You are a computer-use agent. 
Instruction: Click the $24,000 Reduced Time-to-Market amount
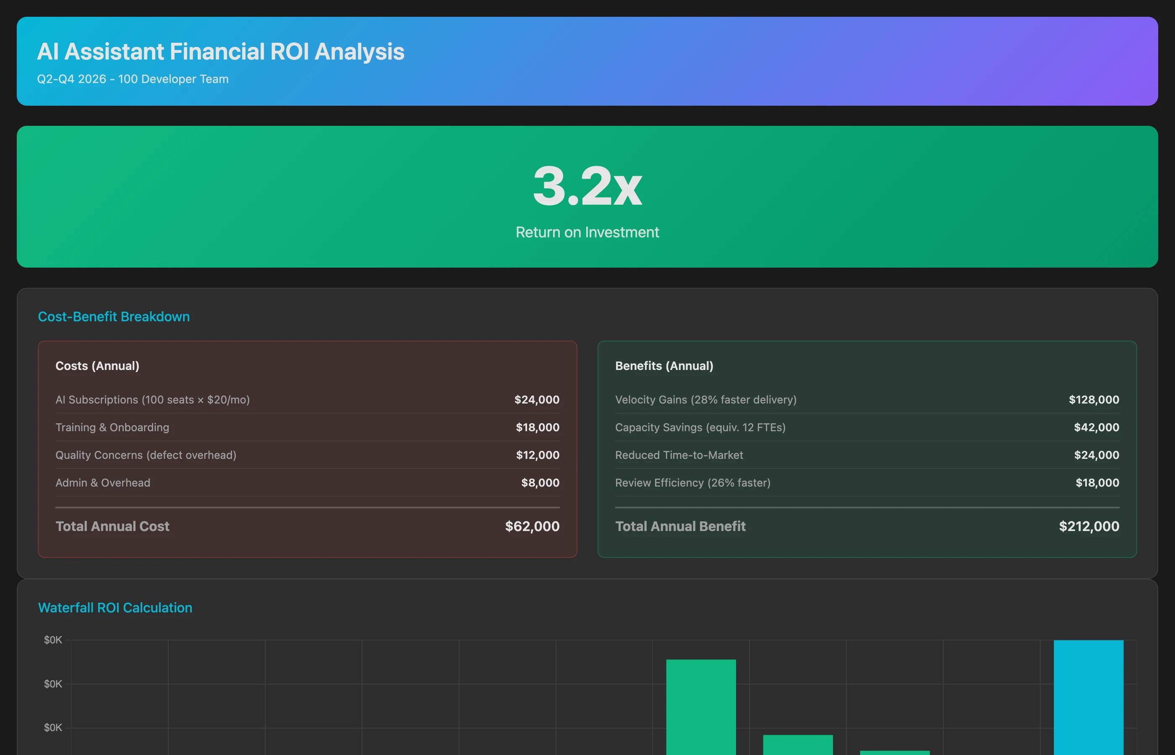[x=1097, y=455]
